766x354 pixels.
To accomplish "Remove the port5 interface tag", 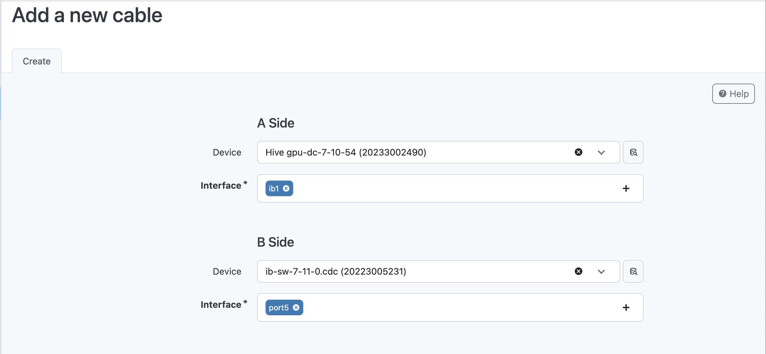I will point(296,308).
